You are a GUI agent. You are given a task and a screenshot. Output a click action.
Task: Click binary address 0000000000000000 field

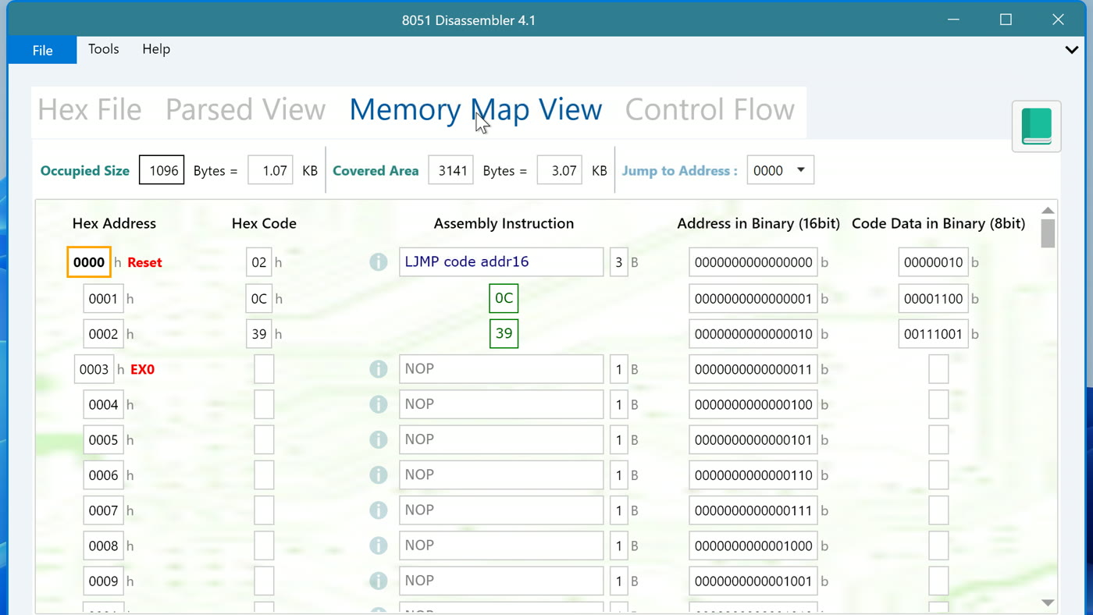753,262
